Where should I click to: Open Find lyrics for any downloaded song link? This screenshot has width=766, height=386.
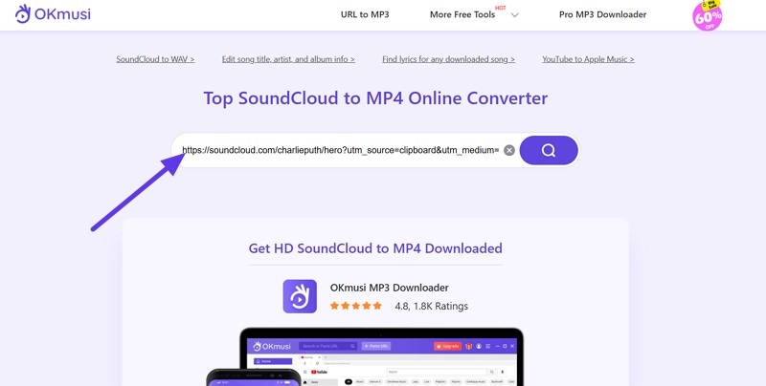click(448, 59)
